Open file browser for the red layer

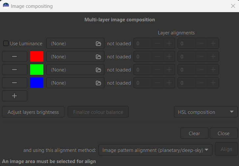98,57
